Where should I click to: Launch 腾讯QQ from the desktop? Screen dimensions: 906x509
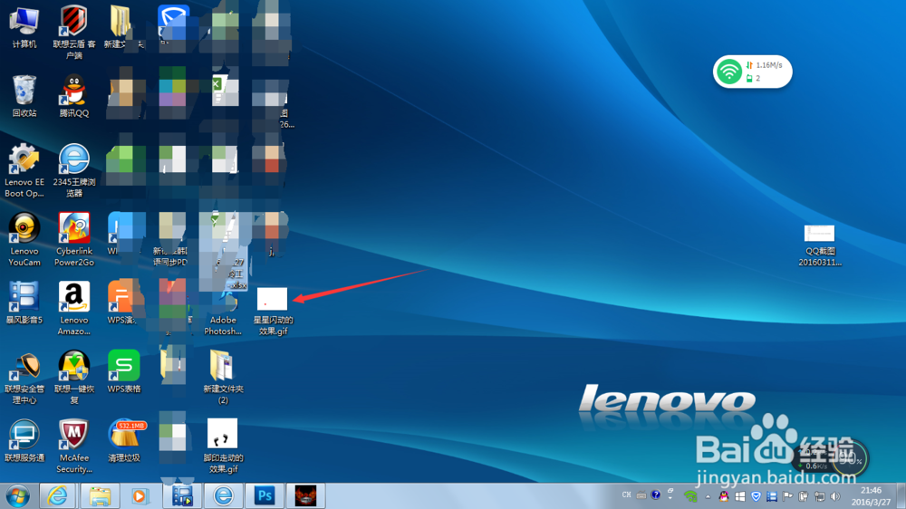(x=74, y=96)
